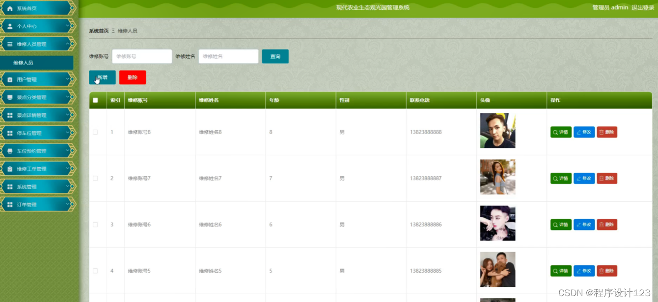Tick the checkbox for row 维修账号5
The width and height of the screenshot is (658, 302).
[95, 271]
